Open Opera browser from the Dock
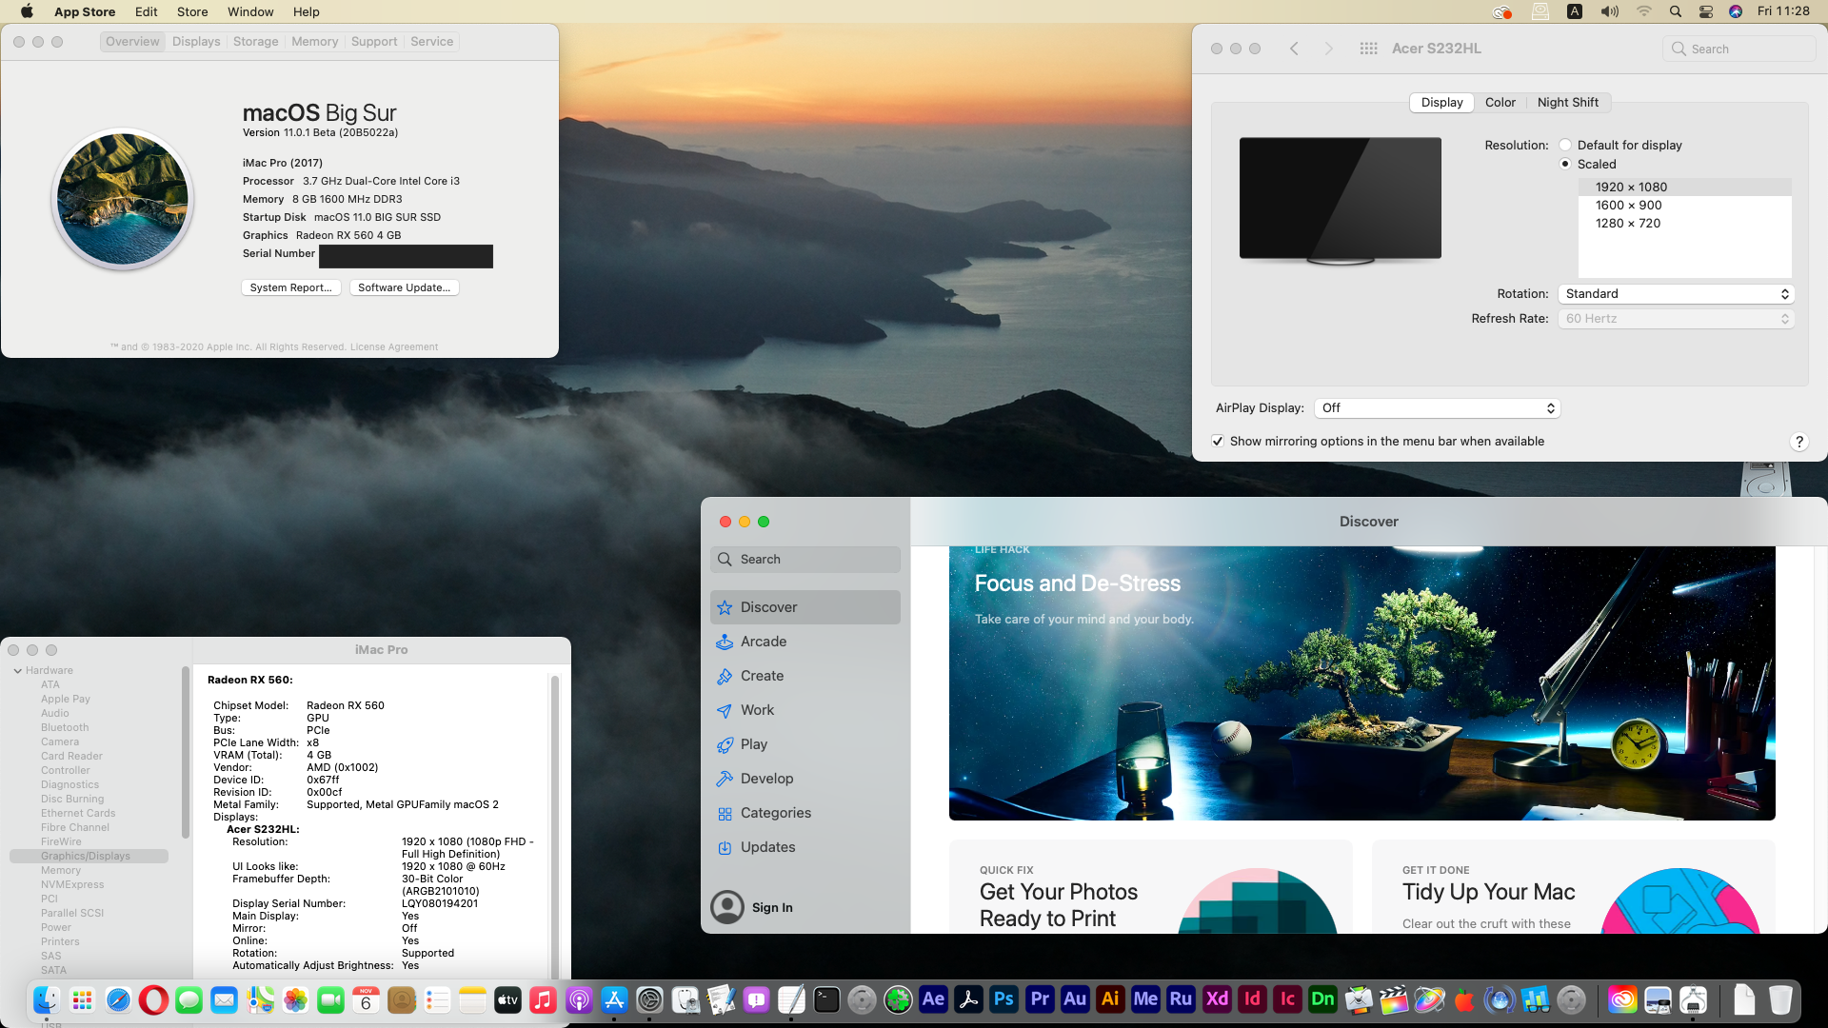The image size is (1828, 1028). click(153, 999)
